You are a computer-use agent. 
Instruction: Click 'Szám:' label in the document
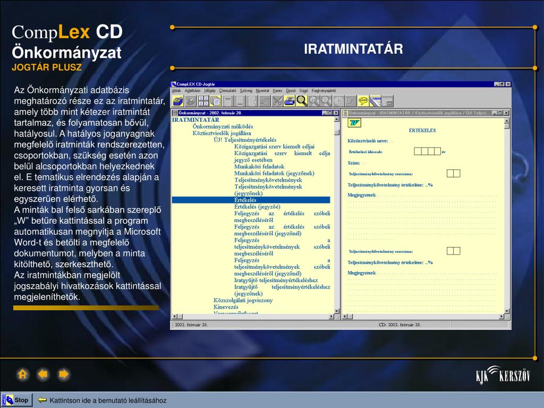tap(354, 163)
